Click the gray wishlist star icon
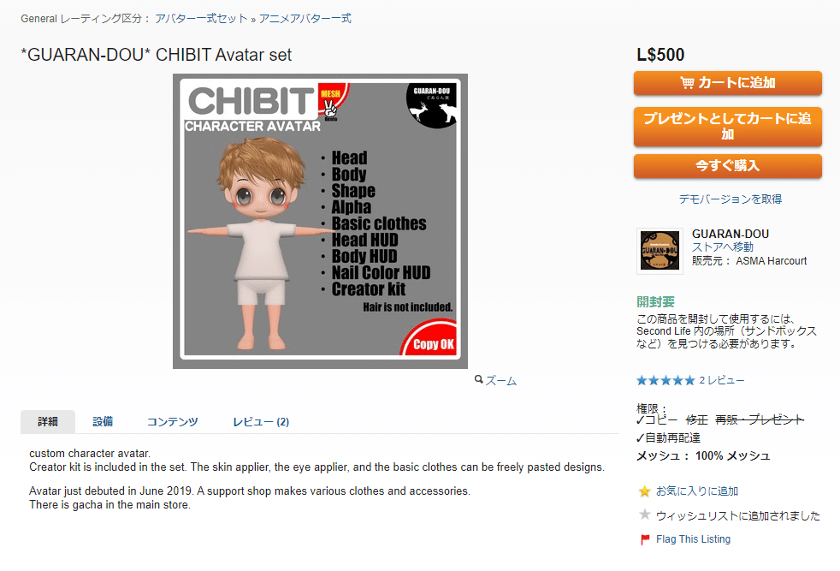 644,514
